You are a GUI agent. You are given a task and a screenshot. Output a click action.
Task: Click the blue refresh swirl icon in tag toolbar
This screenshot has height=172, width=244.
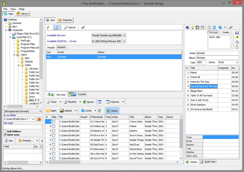220,27
